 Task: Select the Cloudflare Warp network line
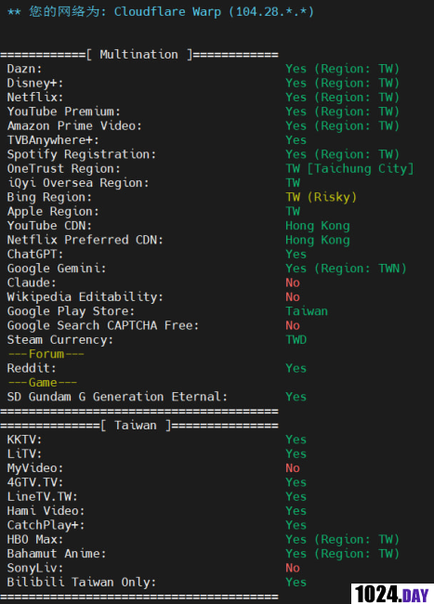click(x=161, y=11)
